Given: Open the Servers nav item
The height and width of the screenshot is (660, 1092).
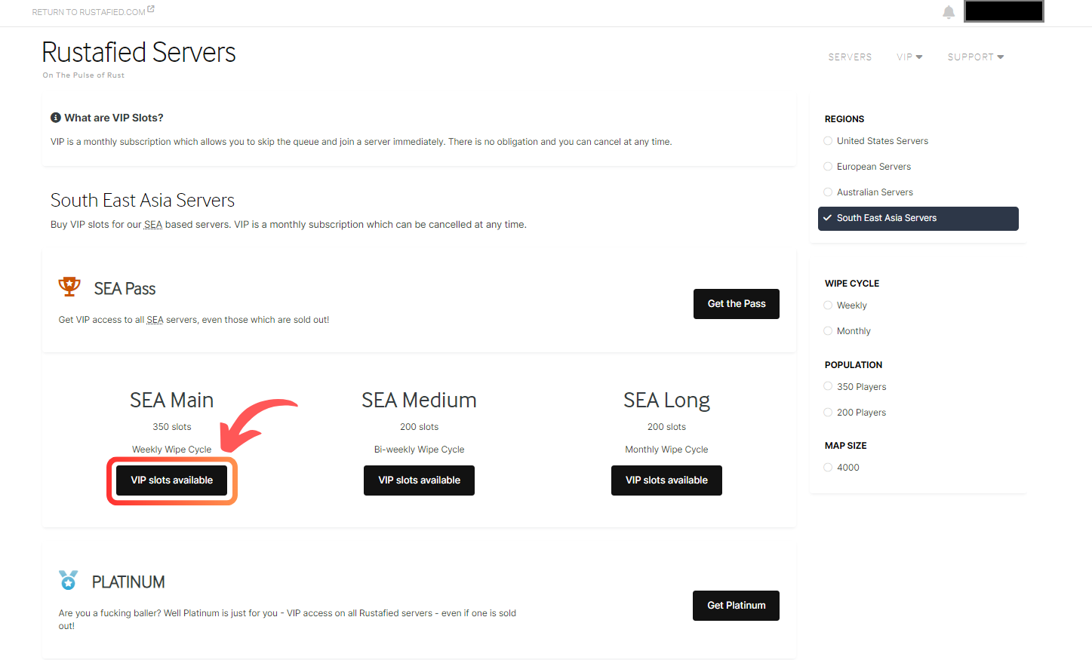Looking at the screenshot, I should pyautogui.click(x=850, y=57).
